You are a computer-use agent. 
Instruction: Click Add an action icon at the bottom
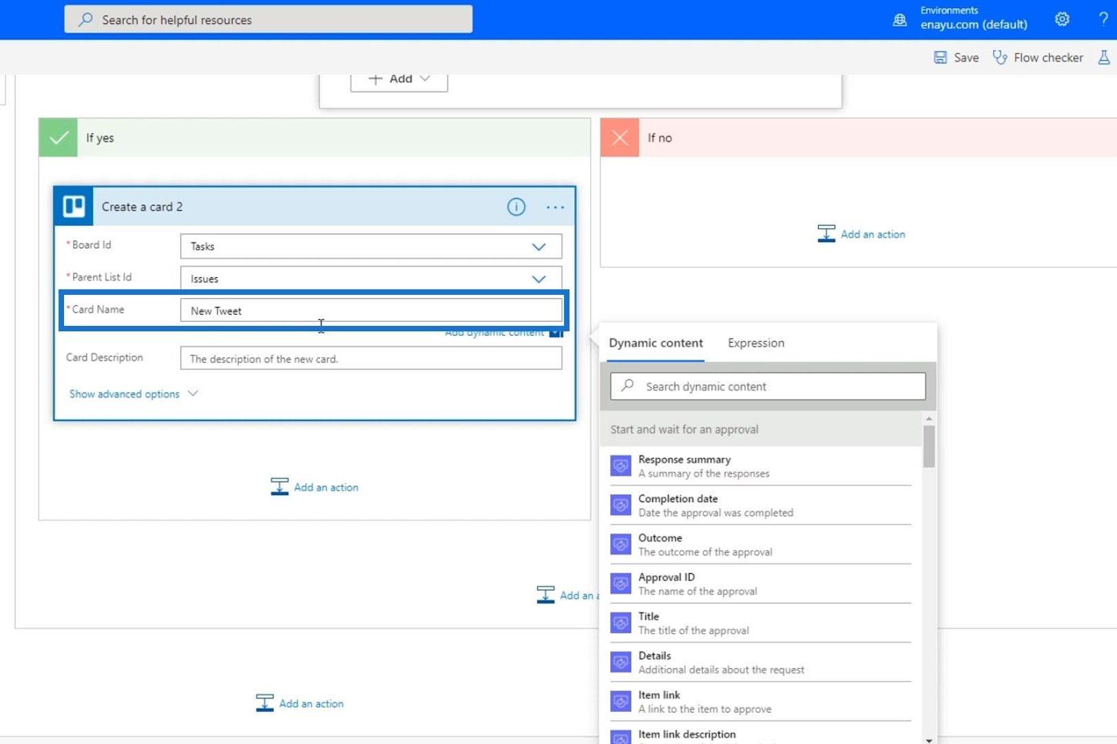pyautogui.click(x=264, y=703)
